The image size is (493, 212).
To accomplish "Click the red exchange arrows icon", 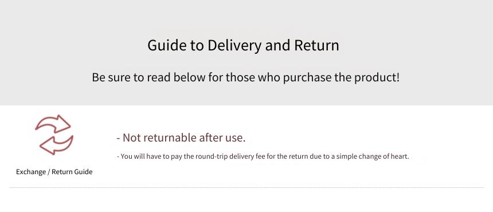I will [54, 135].
